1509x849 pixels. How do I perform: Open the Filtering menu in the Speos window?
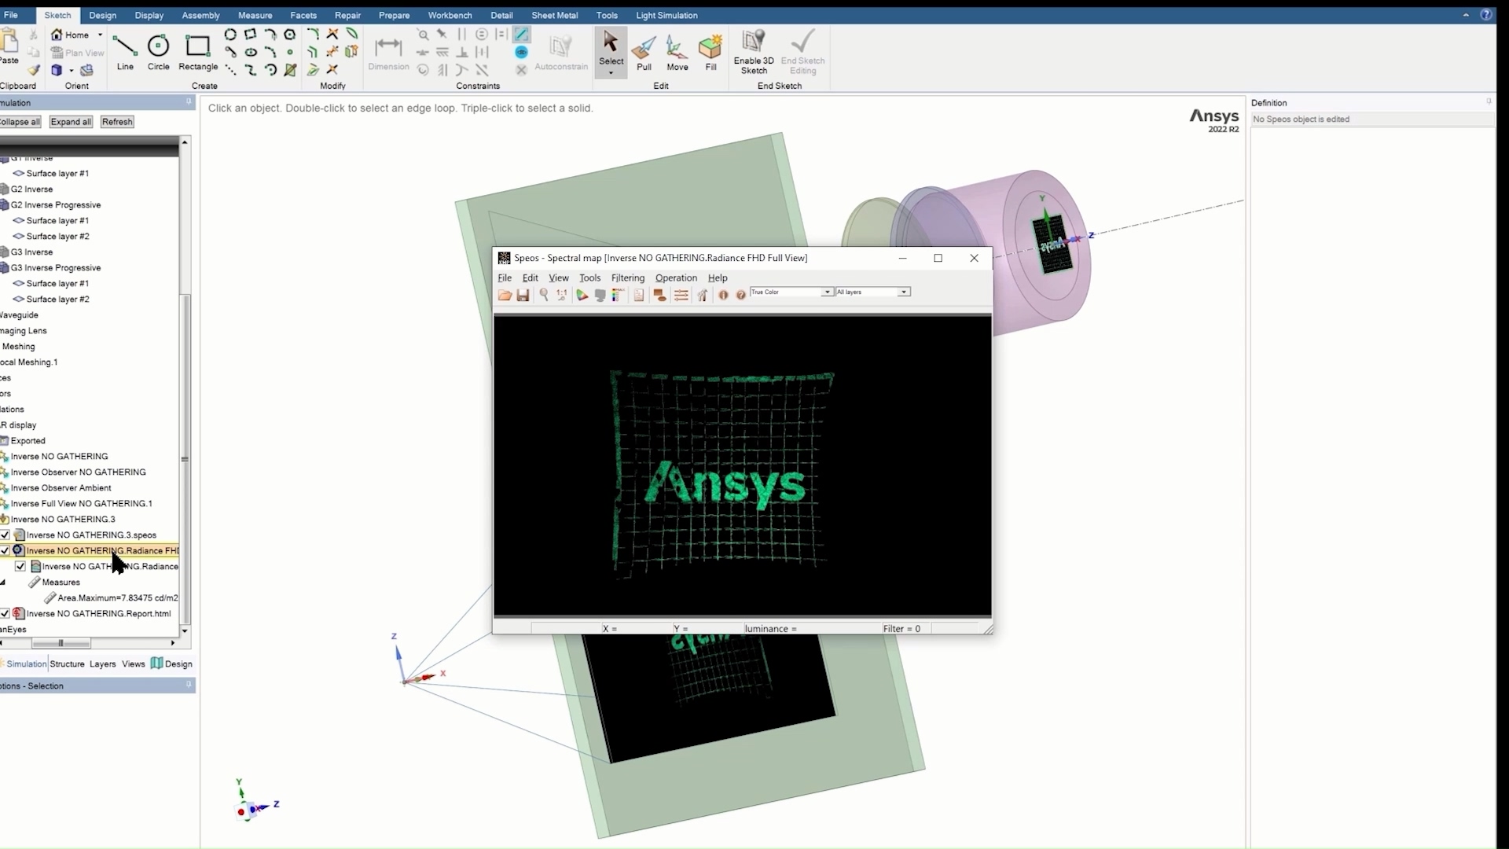coord(627,277)
